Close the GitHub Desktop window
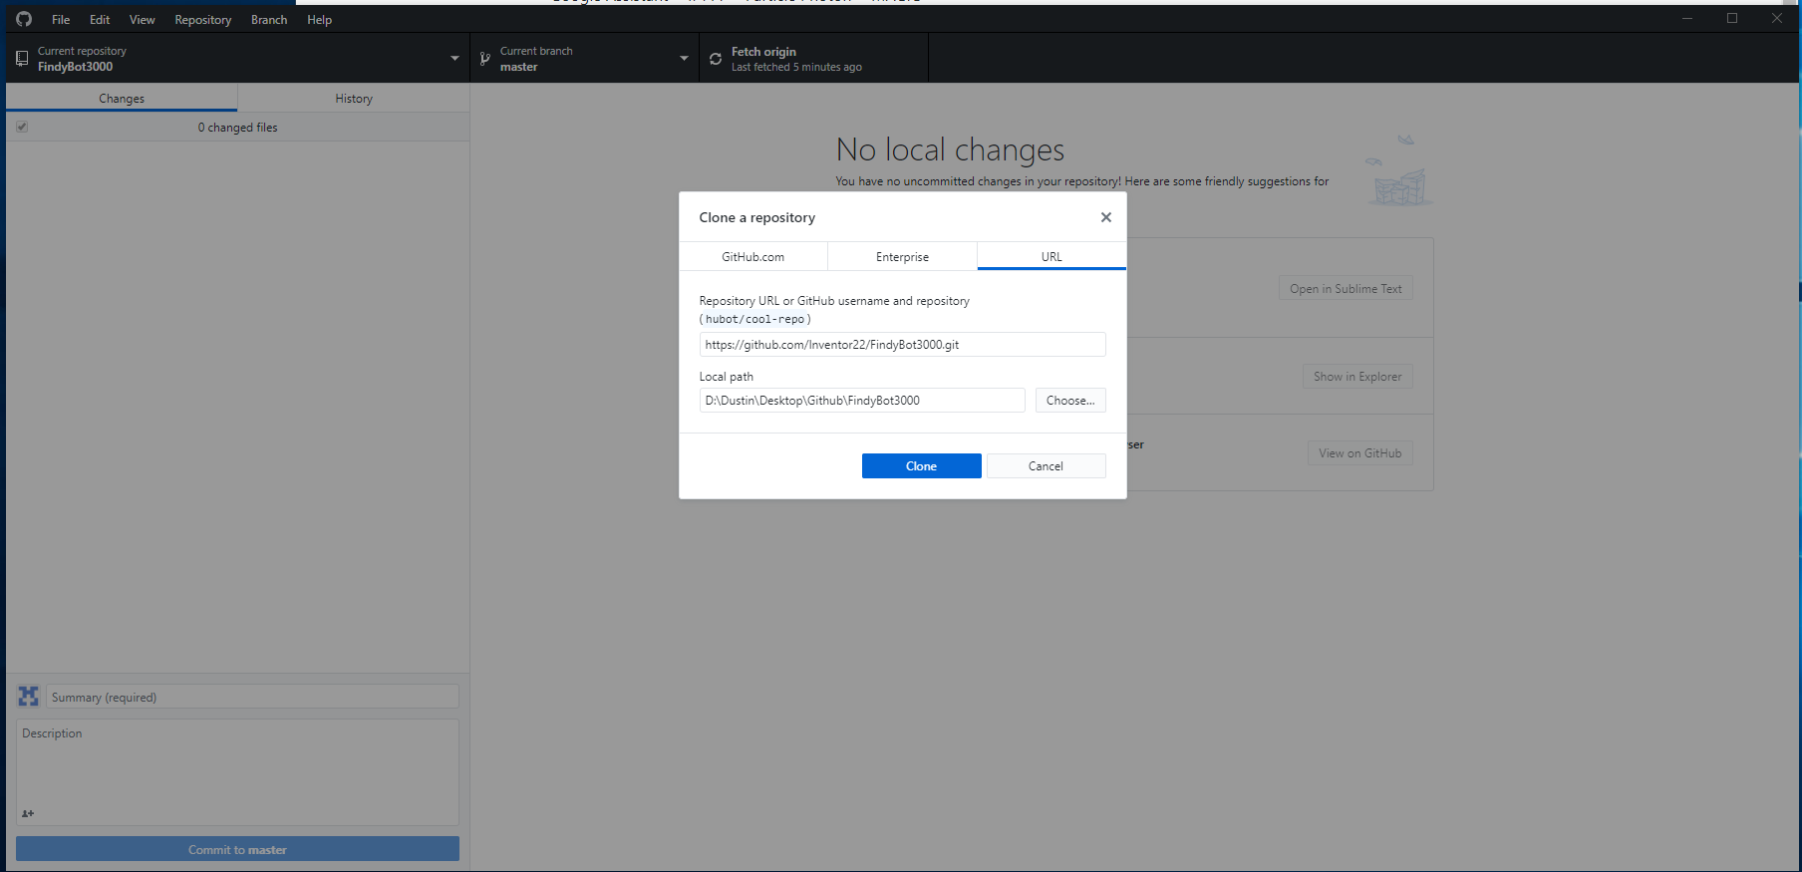 (1777, 18)
